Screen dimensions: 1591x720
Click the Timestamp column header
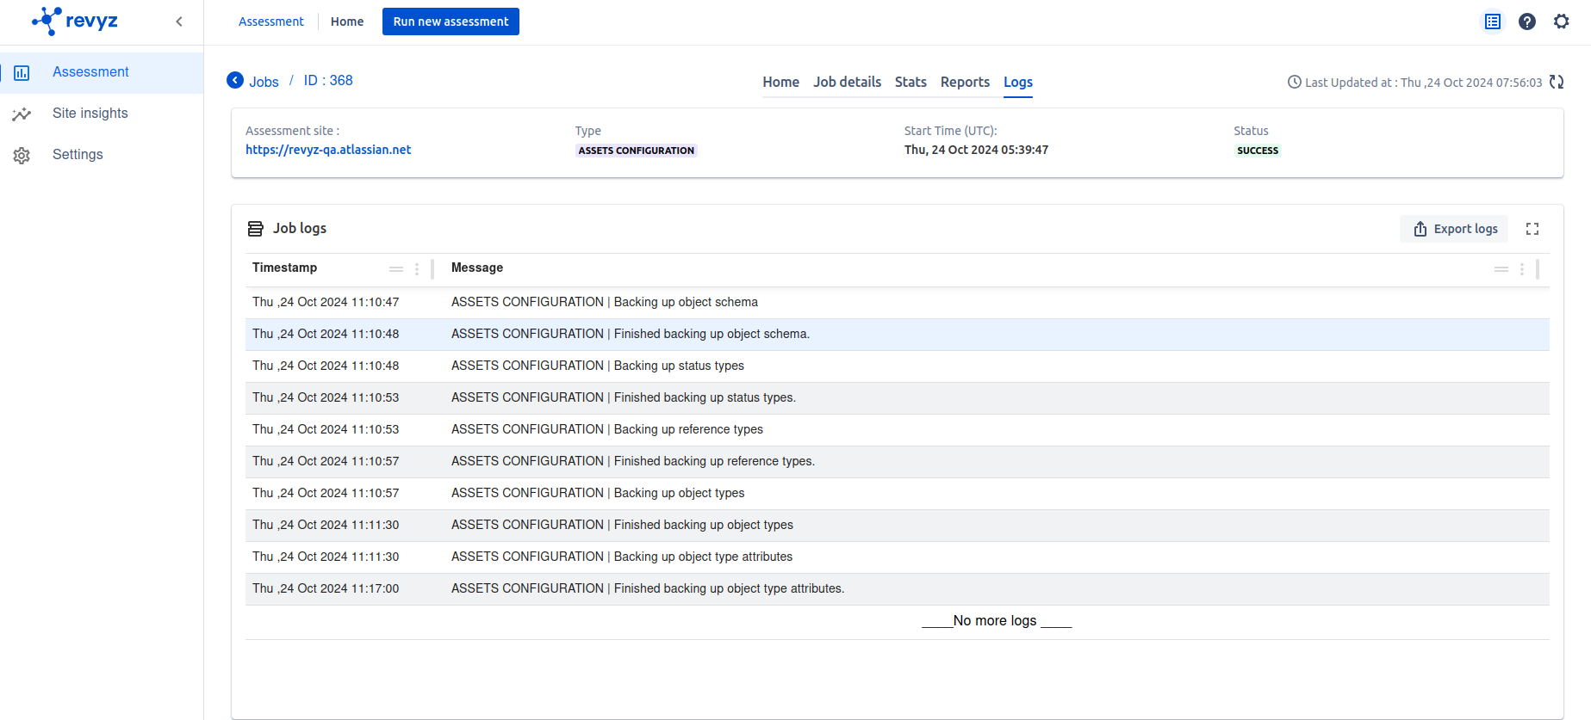(x=284, y=268)
